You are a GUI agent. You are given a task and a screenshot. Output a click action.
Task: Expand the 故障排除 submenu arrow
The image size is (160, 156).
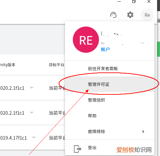click(x=143, y=131)
